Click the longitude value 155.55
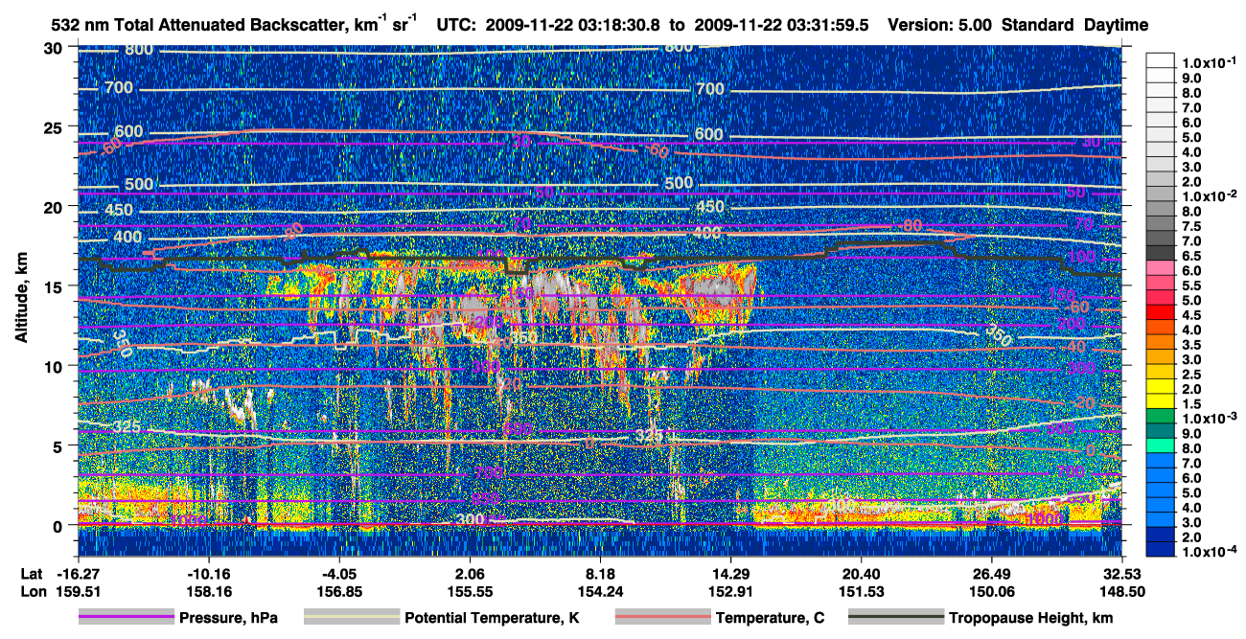The height and width of the screenshot is (639, 1246). tap(470, 591)
